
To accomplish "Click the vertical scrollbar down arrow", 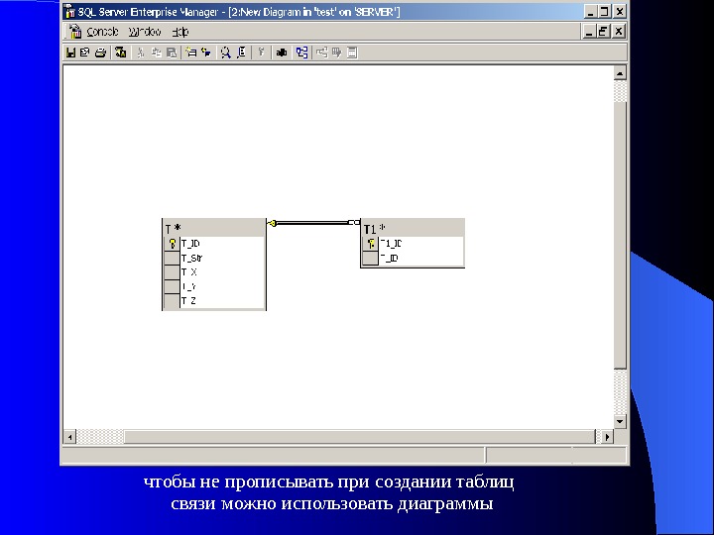I will pos(620,421).
